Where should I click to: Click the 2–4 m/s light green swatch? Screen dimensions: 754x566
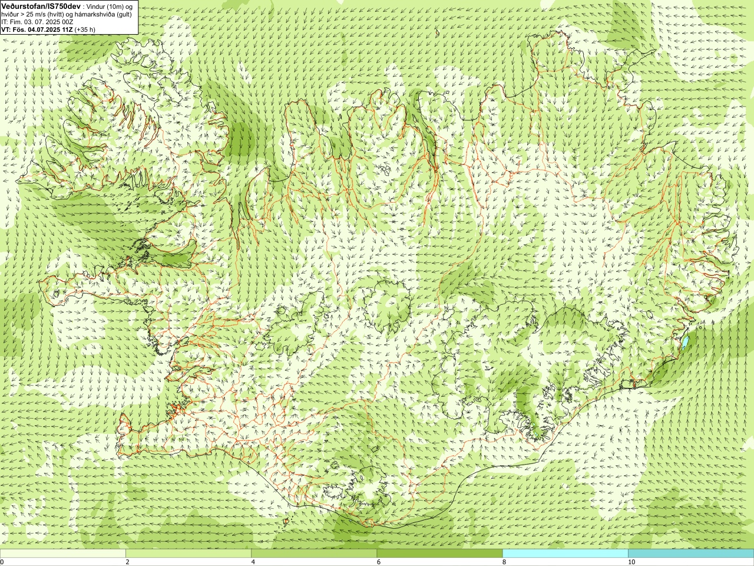188,554
